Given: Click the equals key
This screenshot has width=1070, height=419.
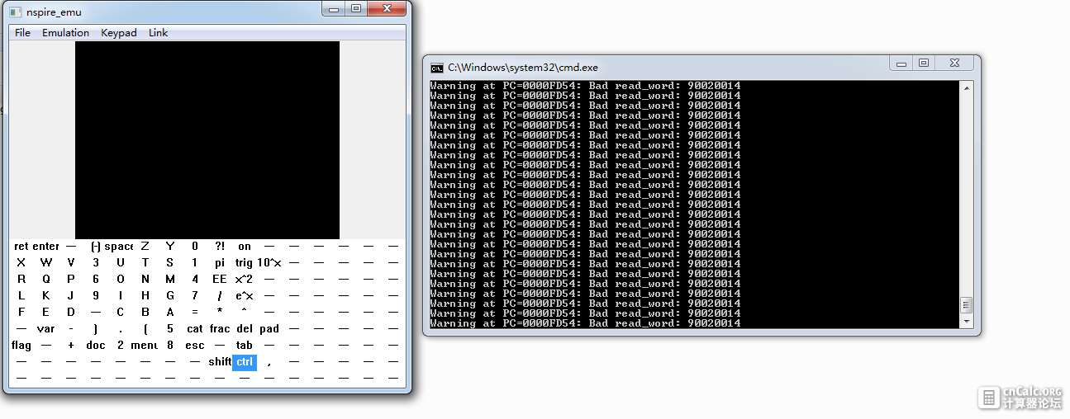Looking at the screenshot, I should [195, 313].
